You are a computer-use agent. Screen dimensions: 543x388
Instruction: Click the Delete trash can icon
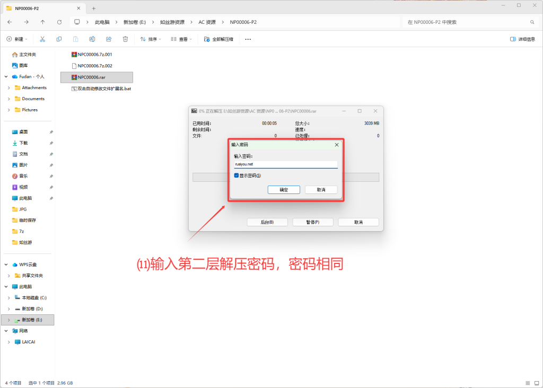click(x=125, y=39)
